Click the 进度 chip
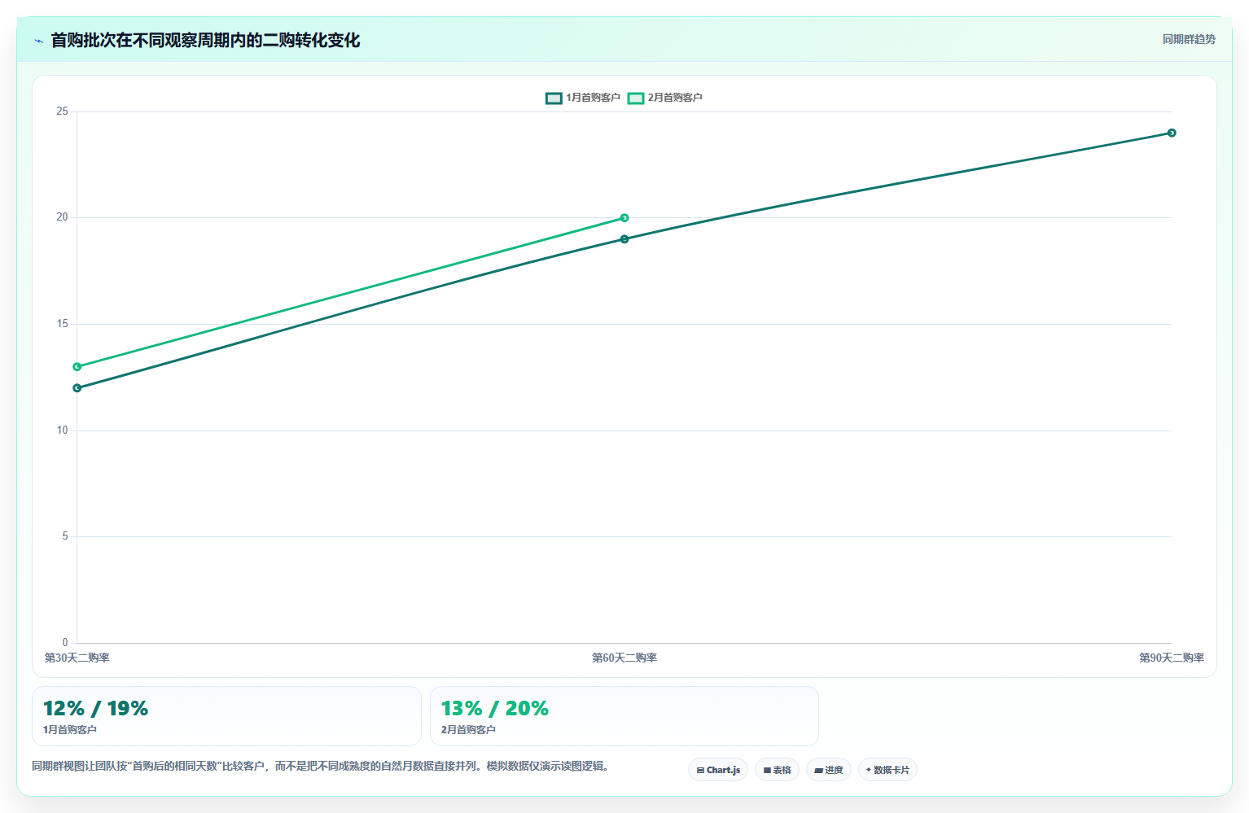This screenshot has height=813, width=1249. 829,770
